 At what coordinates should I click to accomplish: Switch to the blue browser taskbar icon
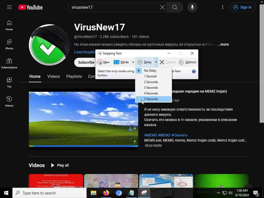(119, 193)
